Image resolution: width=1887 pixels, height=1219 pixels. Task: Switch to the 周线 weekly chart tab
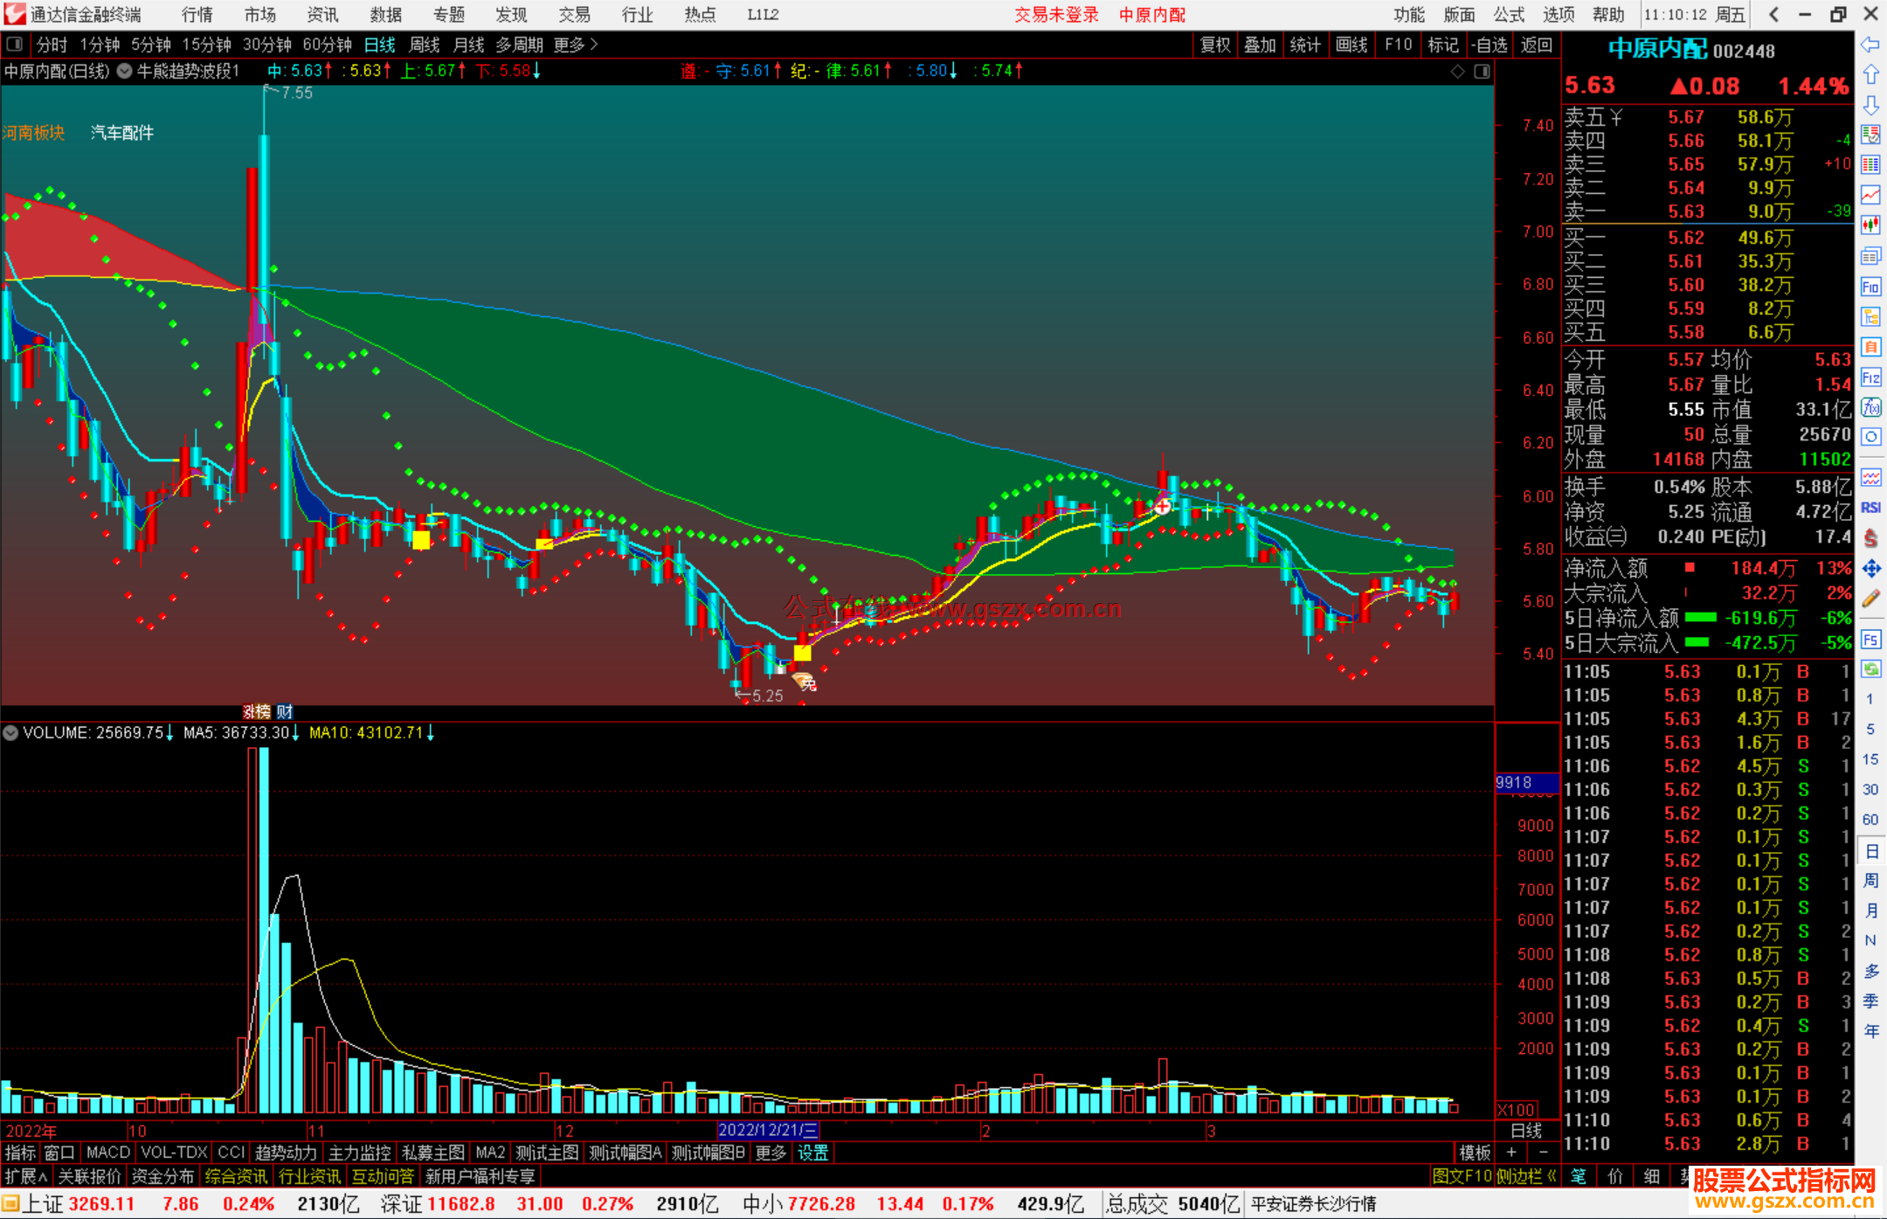425,45
